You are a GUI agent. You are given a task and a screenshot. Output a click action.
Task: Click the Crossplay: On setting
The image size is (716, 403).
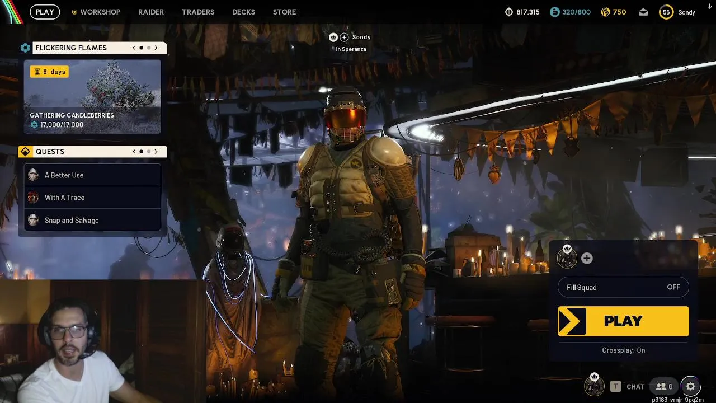coord(623,350)
